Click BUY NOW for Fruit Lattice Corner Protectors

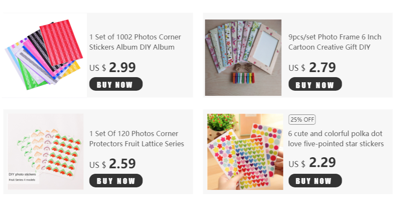tap(116, 181)
